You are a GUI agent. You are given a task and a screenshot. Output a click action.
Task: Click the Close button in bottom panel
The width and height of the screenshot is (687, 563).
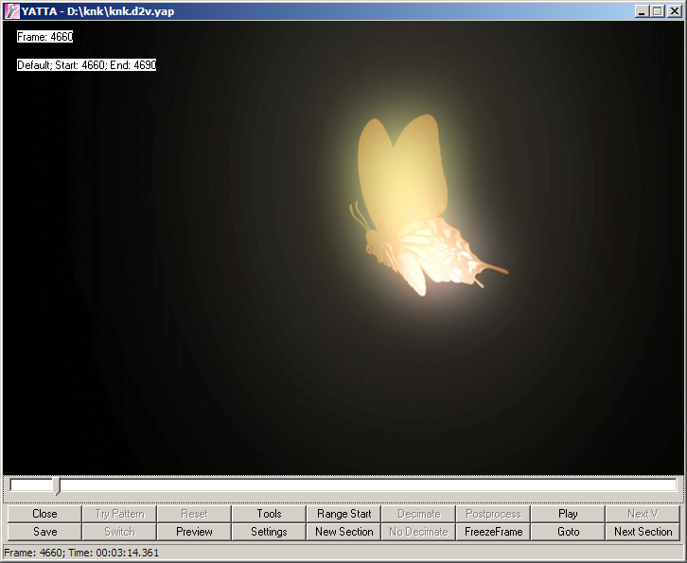(44, 514)
